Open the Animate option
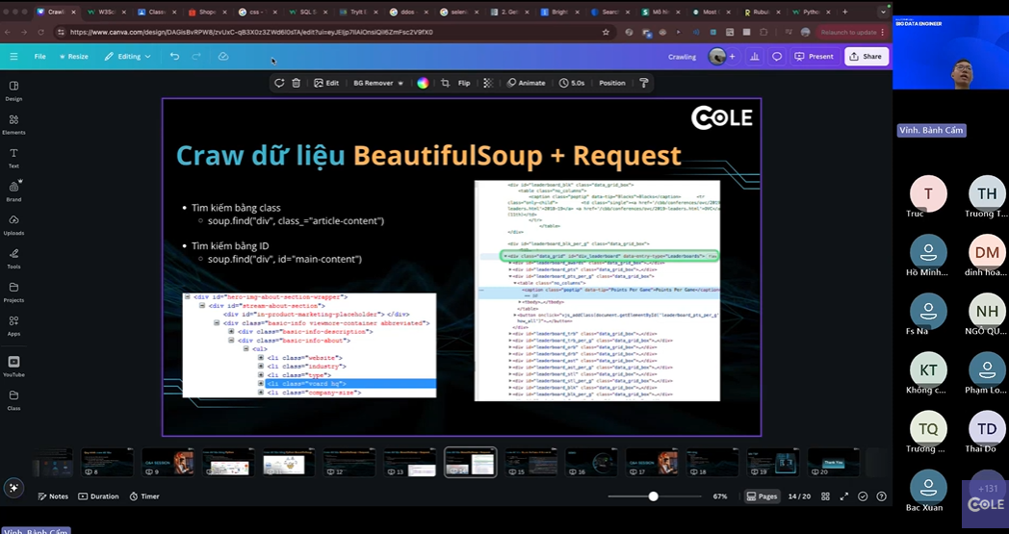The width and height of the screenshot is (1009, 534). pyautogui.click(x=526, y=83)
